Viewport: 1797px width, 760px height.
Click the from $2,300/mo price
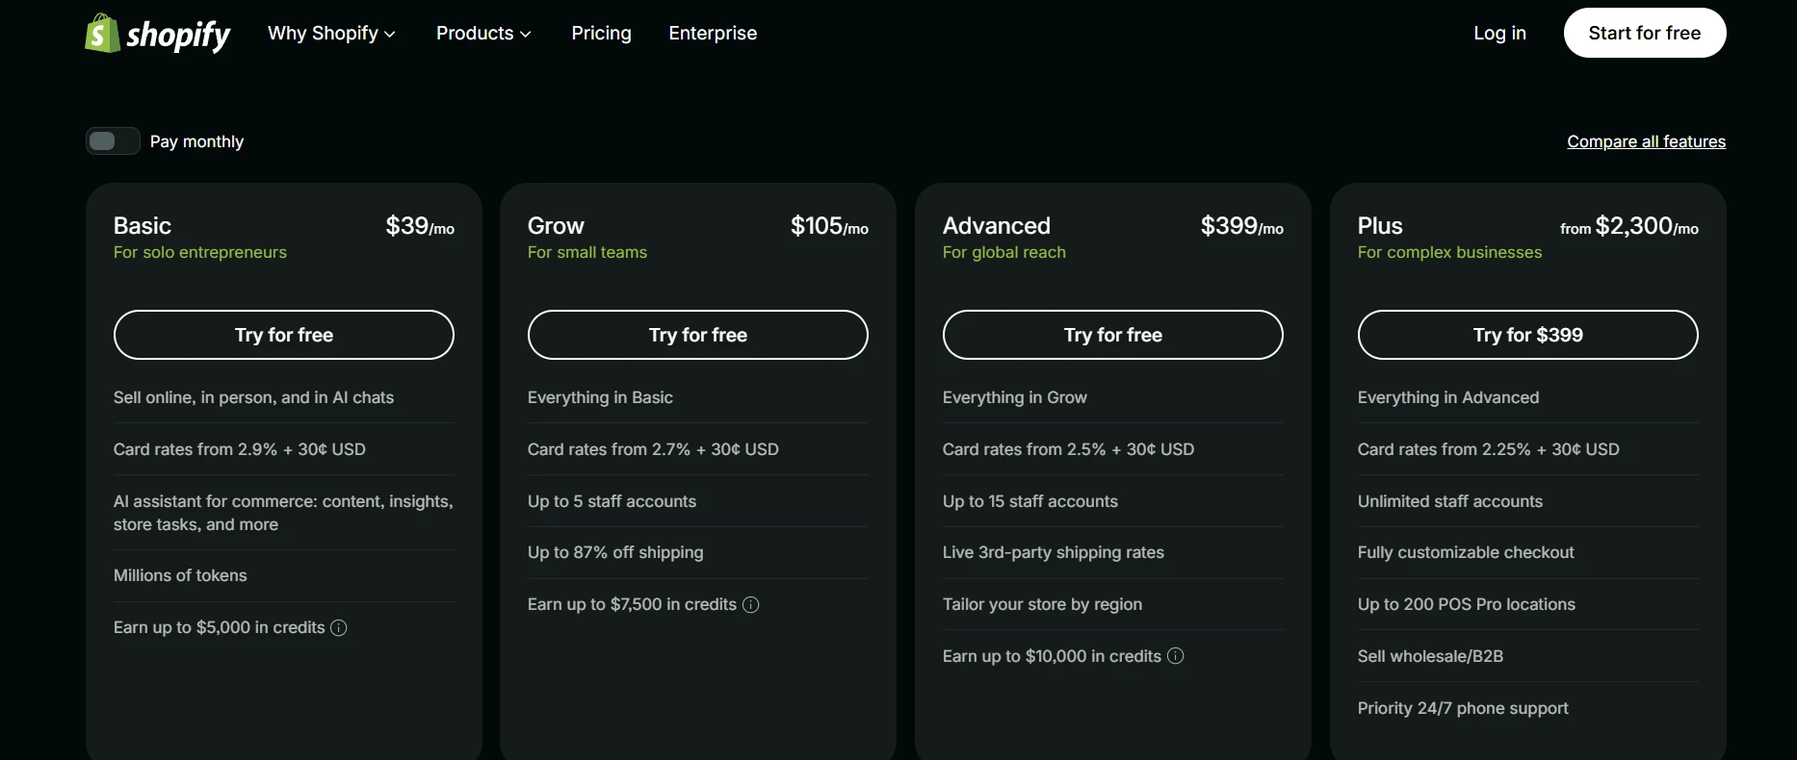pos(1629,226)
